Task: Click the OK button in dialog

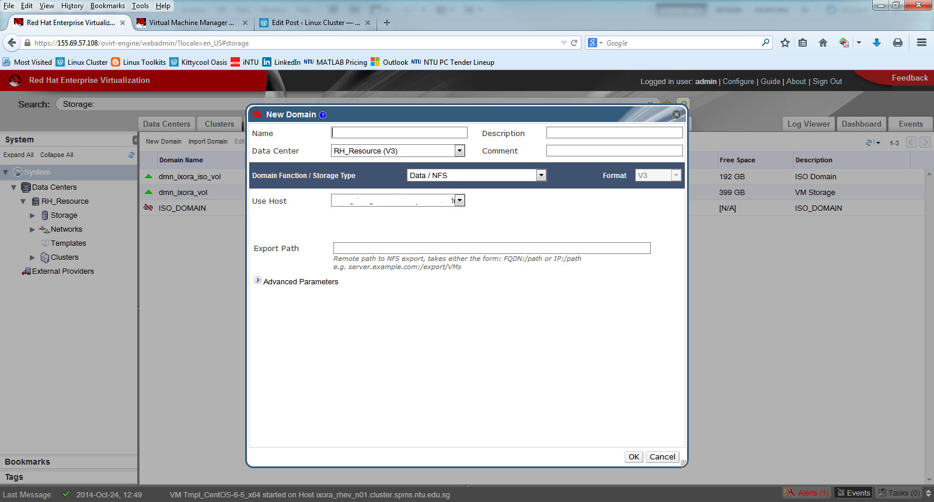Action: tap(633, 457)
